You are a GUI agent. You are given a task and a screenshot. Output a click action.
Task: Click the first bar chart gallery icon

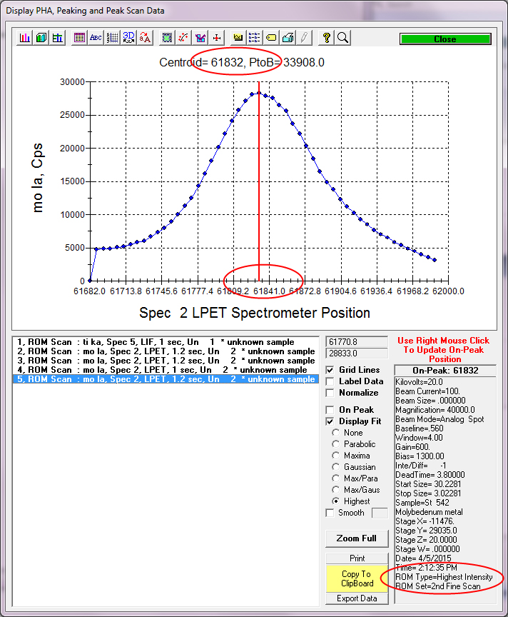tap(25, 38)
